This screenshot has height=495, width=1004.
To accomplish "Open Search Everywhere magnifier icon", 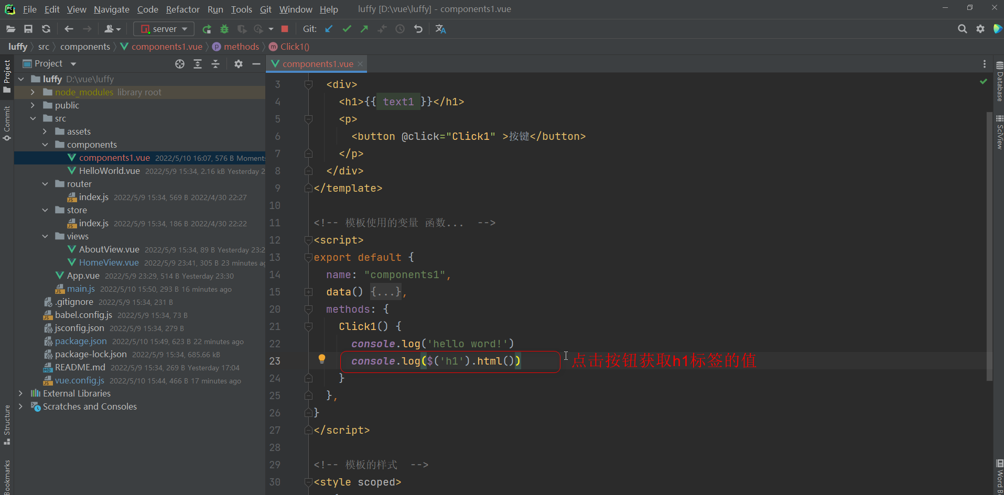I will point(962,29).
